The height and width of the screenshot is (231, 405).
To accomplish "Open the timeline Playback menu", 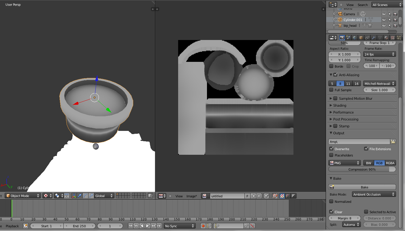I will click(x=12, y=226).
